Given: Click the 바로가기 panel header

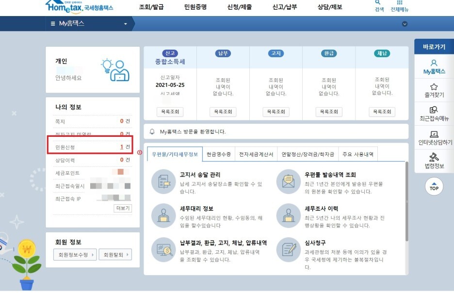Looking at the screenshot, I should [x=434, y=47].
